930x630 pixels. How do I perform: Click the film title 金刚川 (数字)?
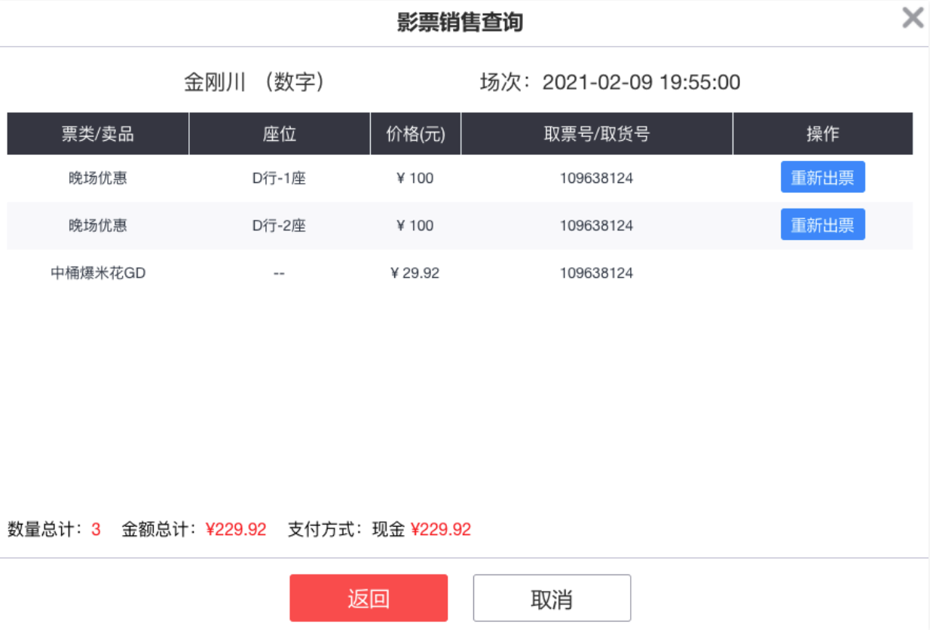click(255, 82)
